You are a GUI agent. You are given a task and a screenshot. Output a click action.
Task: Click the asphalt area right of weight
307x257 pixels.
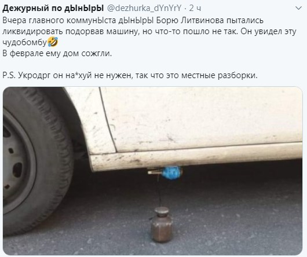pyautogui.click(x=235, y=225)
